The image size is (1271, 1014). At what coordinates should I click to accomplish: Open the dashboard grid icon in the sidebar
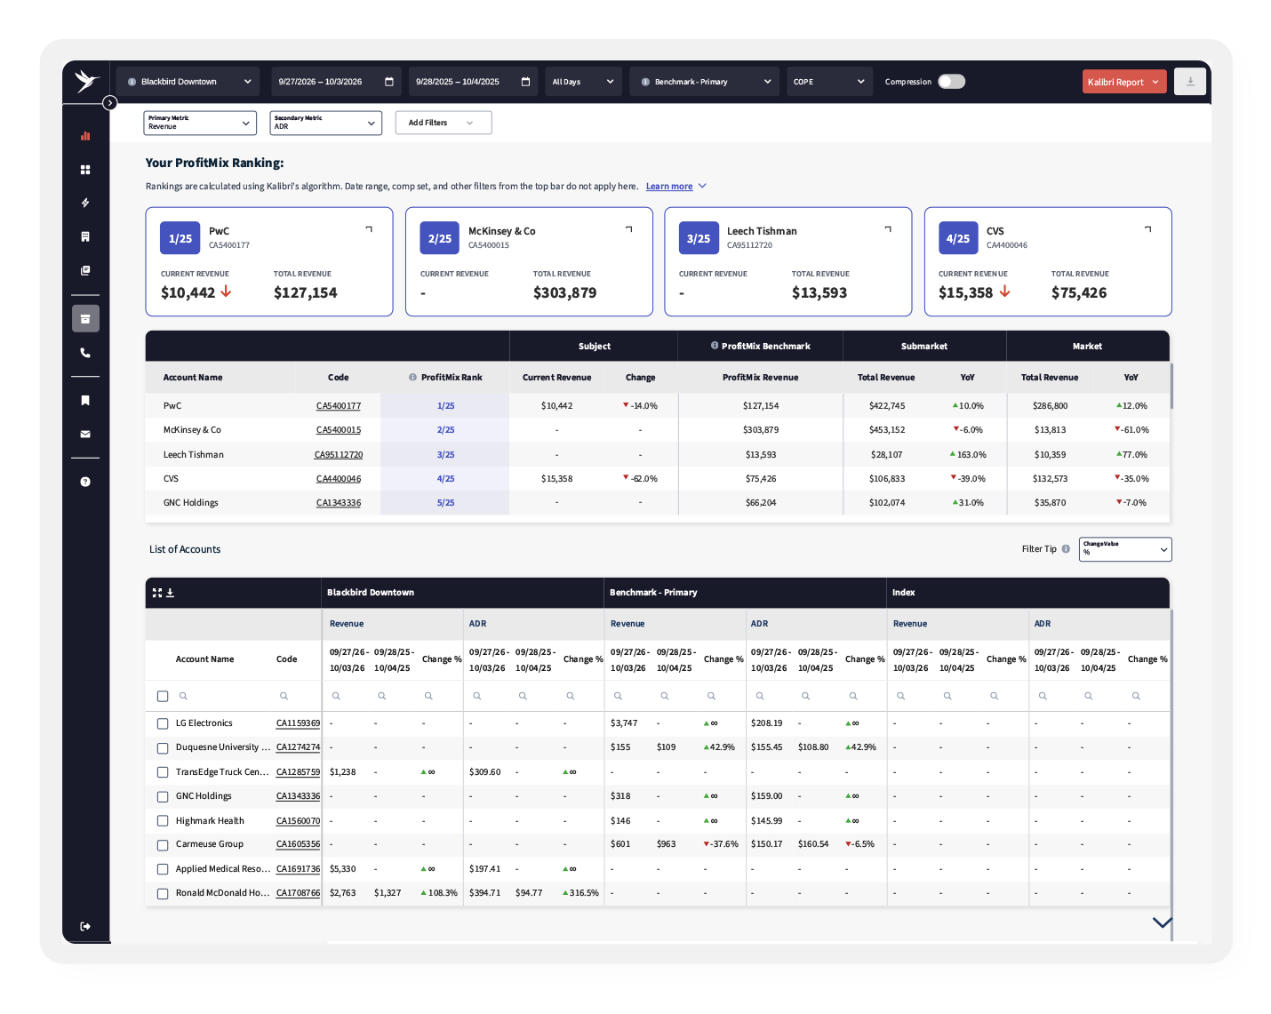click(x=85, y=170)
